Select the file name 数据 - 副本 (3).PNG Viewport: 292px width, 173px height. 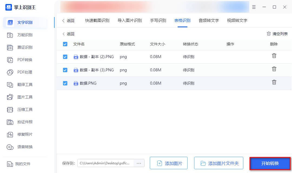point(97,70)
